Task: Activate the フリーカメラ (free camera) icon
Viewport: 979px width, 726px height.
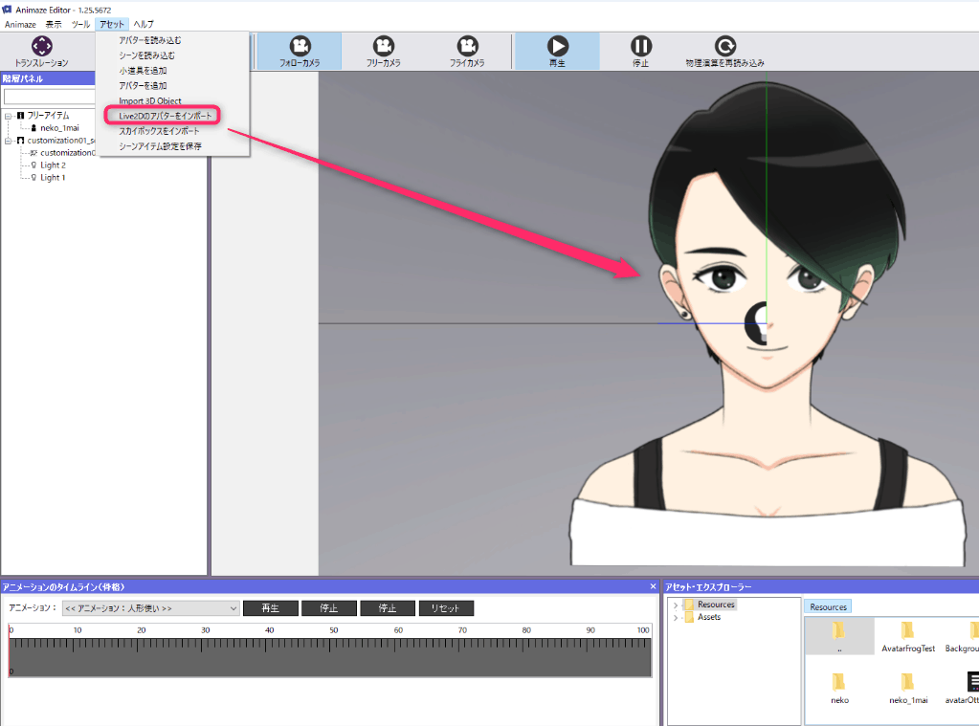Action: 383,46
